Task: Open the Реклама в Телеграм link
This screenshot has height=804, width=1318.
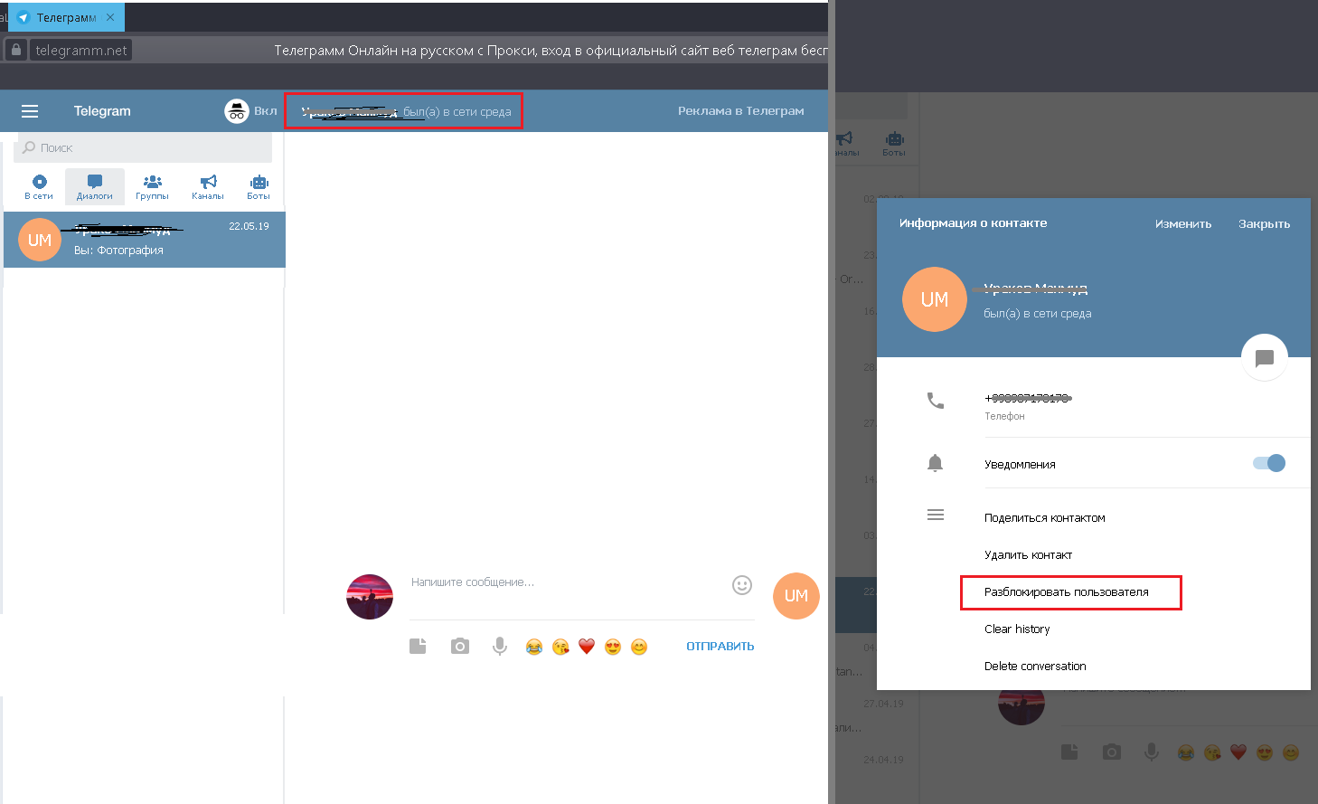Action: 741,111
